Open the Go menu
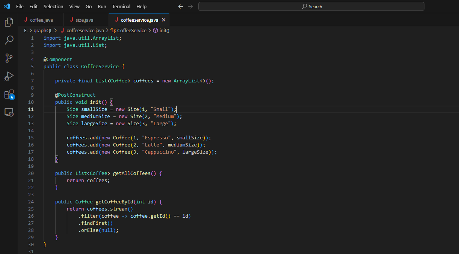Image resolution: width=459 pixels, height=254 pixels. 89,6
